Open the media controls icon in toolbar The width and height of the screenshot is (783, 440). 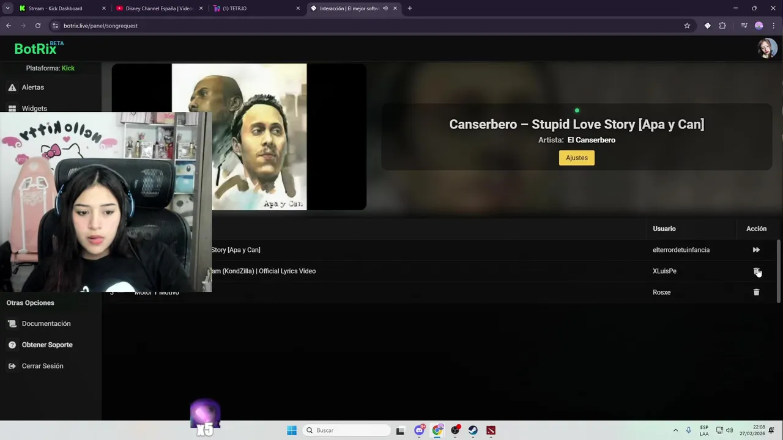coord(744,26)
